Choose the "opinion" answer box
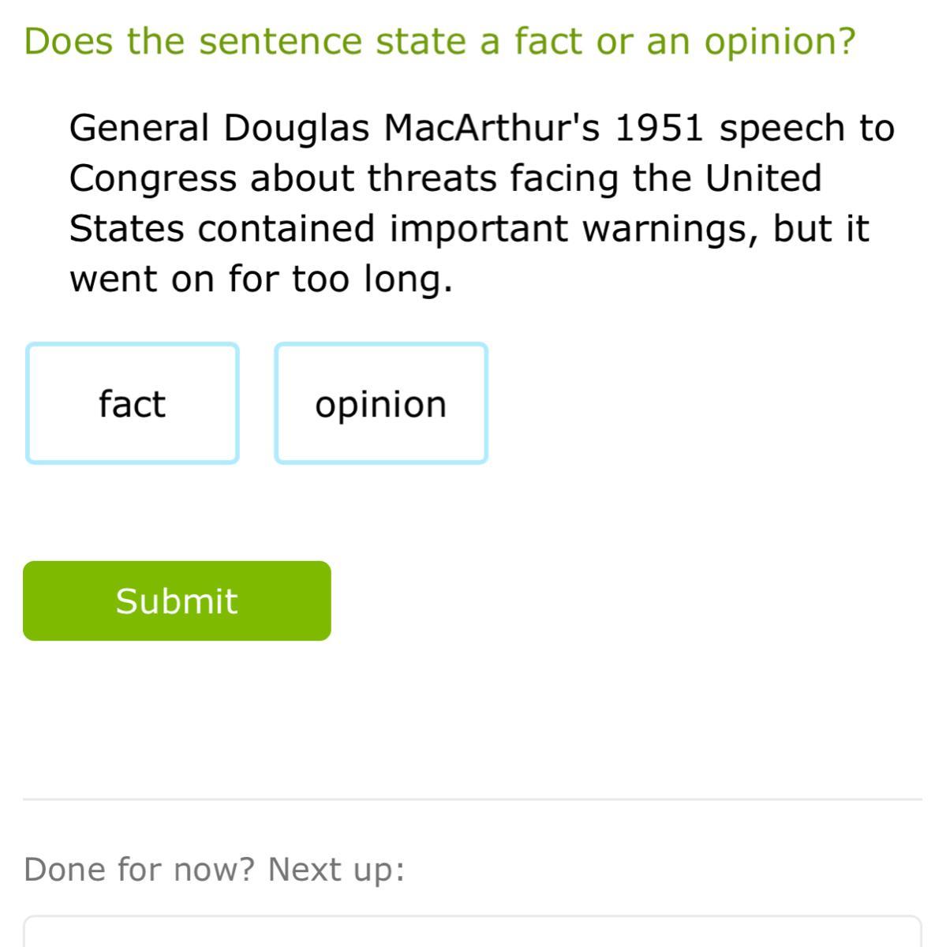 pos(381,403)
